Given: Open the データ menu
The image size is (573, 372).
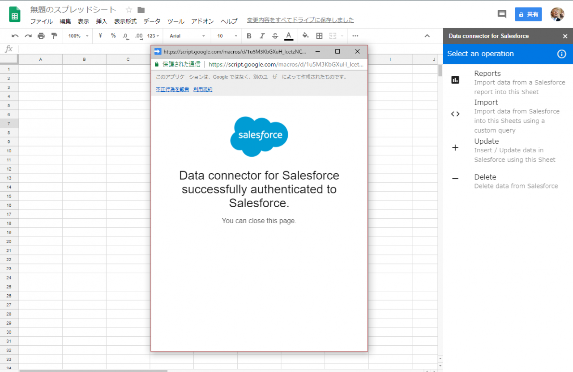Looking at the screenshot, I should pyautogui.click(x=152, y=21).
